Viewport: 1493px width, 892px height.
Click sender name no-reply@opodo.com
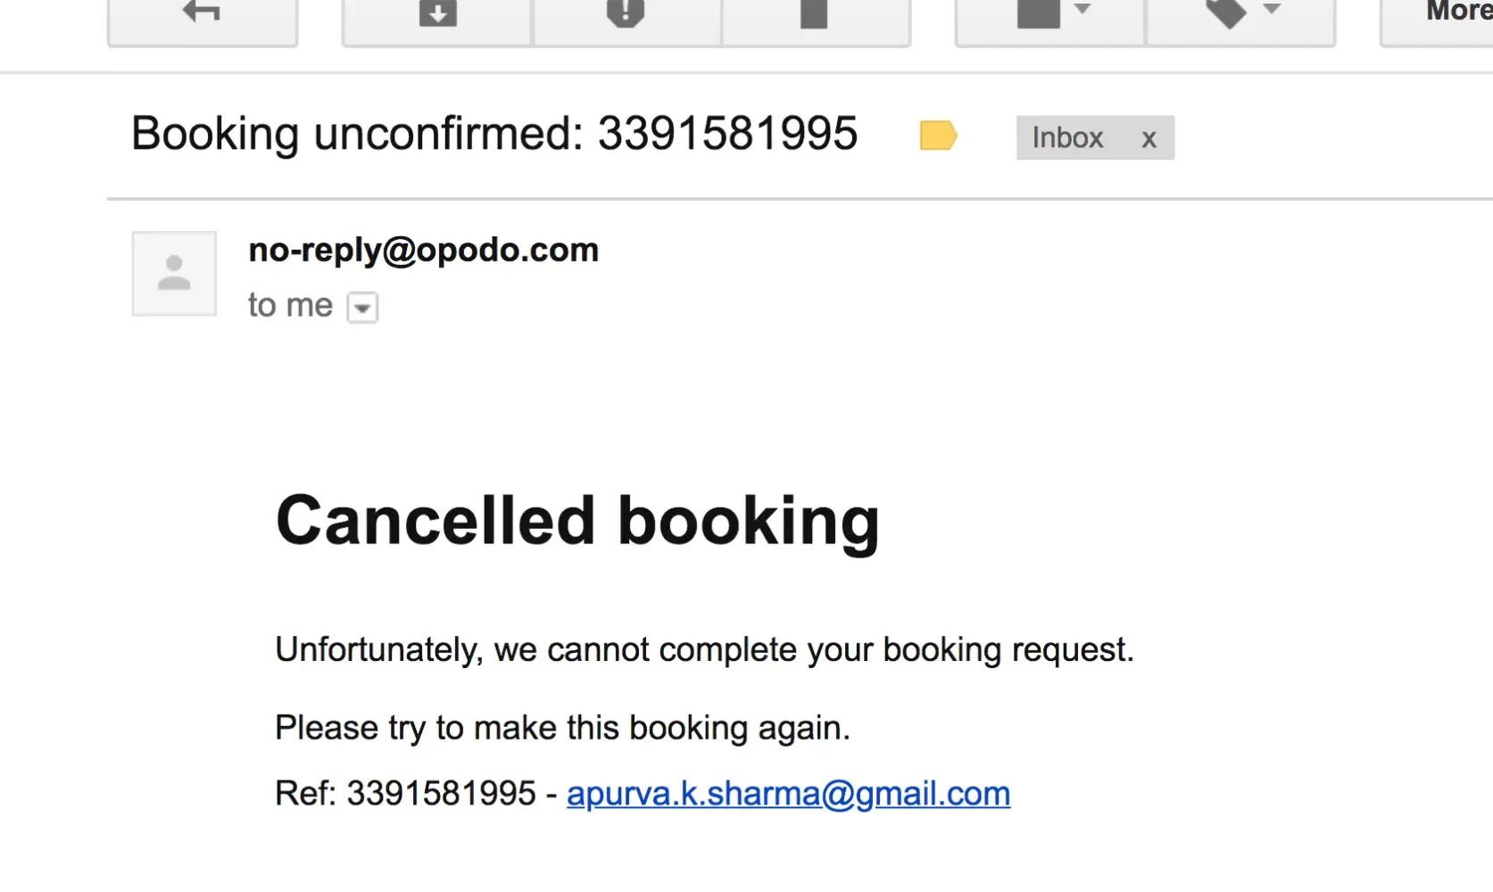click(x=423, y=251)
